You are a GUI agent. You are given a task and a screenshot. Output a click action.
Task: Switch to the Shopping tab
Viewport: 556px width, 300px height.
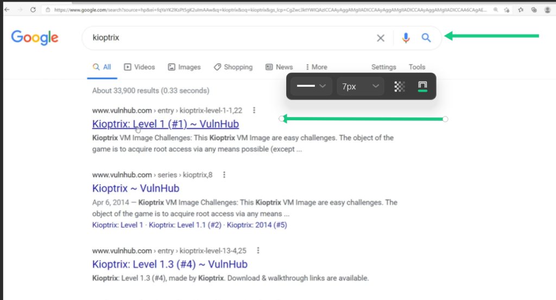tap(233, 67)
